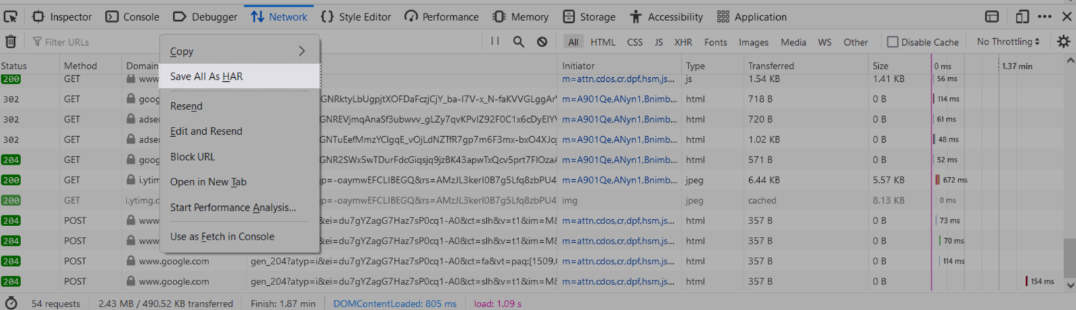The image size is (1076, 310).
Task: Open the network search magnifier
Action: pos(518,42)
